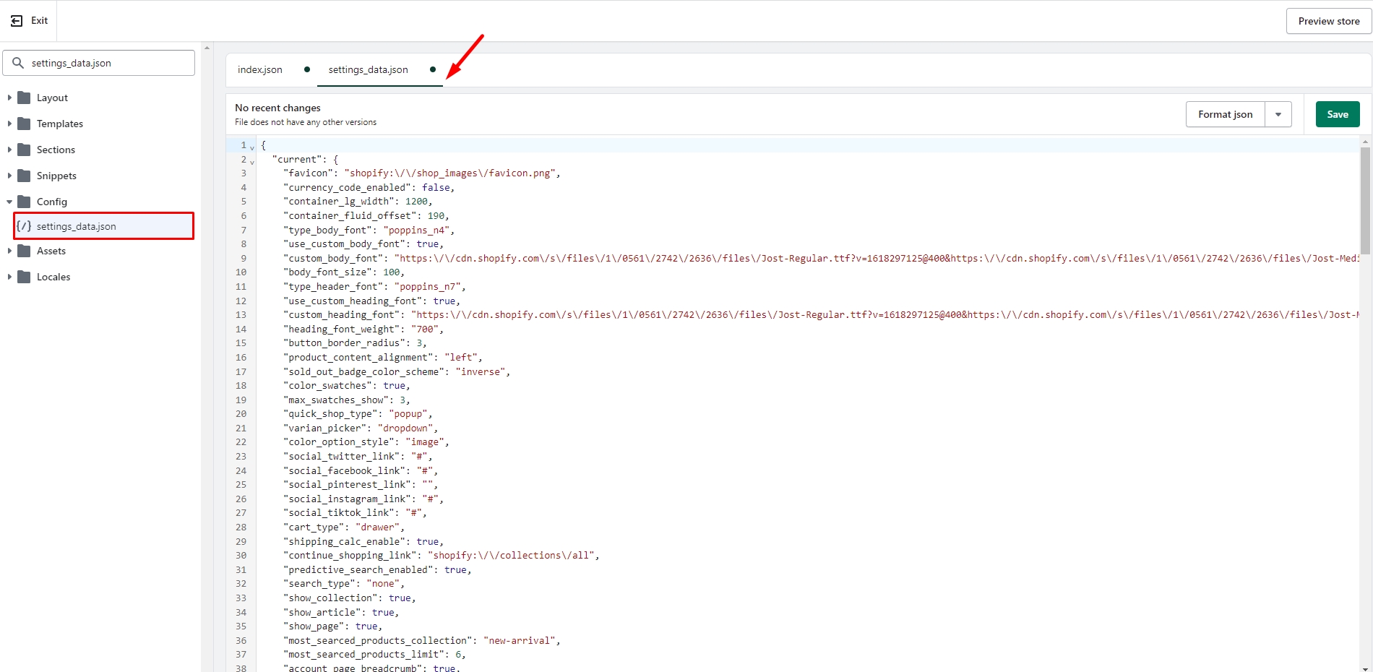Click the editor vertical scrollbar thumb

pyautogui.click(x=1364, y=201)
